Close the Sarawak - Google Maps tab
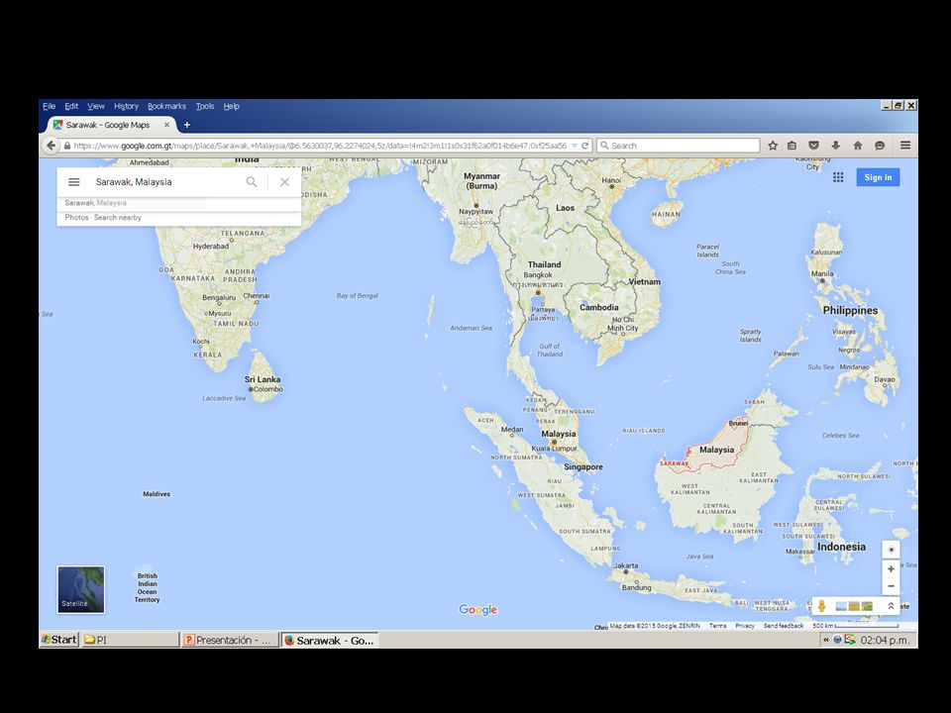Screen dimensions: 951x713 click(x=166, y=125)
